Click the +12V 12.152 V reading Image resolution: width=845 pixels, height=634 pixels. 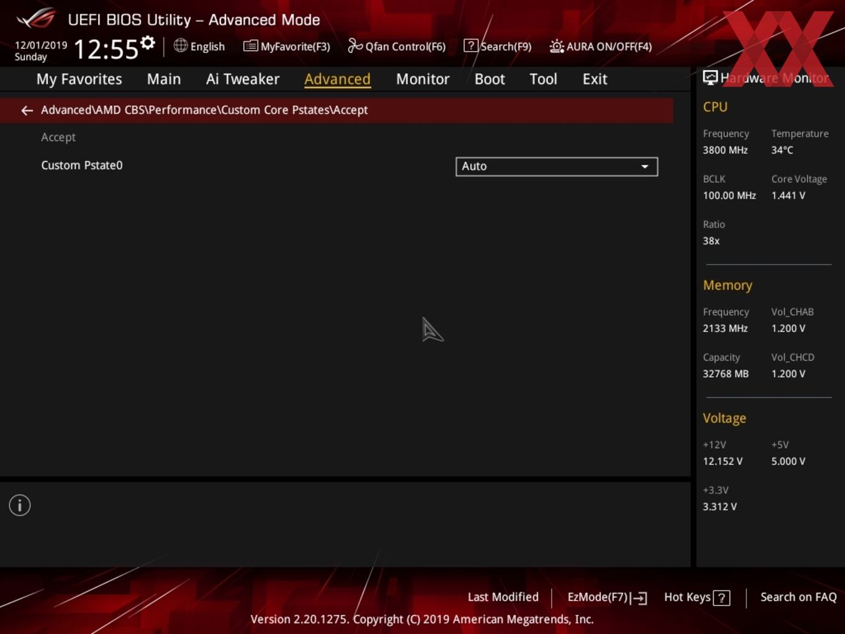723,461
